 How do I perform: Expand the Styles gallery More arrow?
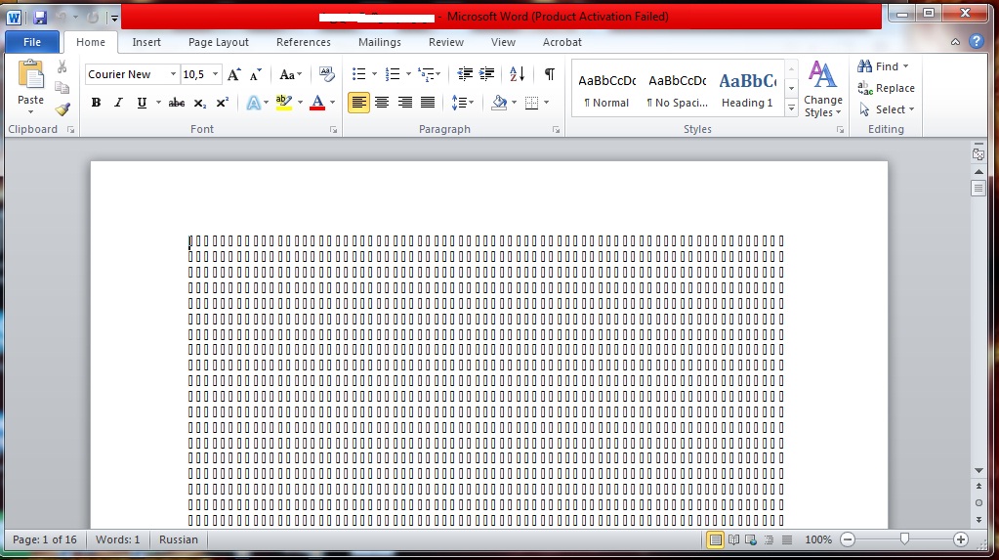791,108
